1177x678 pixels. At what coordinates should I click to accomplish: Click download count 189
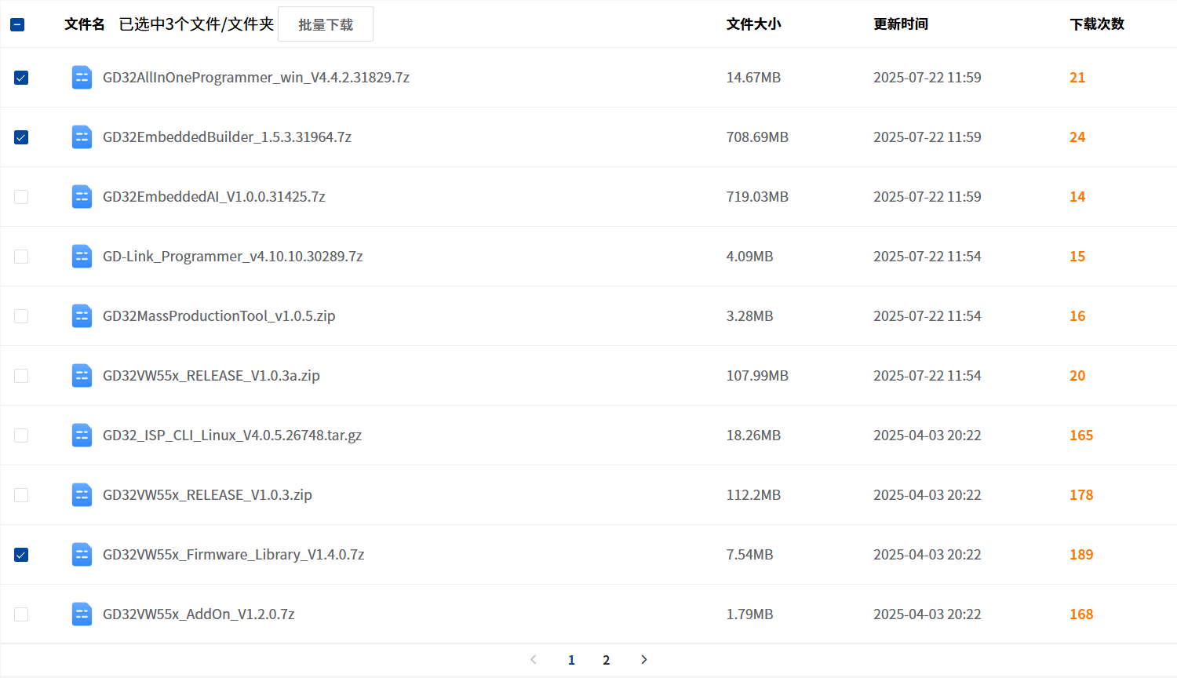coord(1081,555)
